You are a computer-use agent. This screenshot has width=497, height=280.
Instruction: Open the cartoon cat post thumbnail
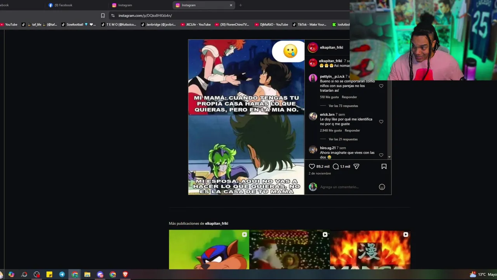click(209, 250)
